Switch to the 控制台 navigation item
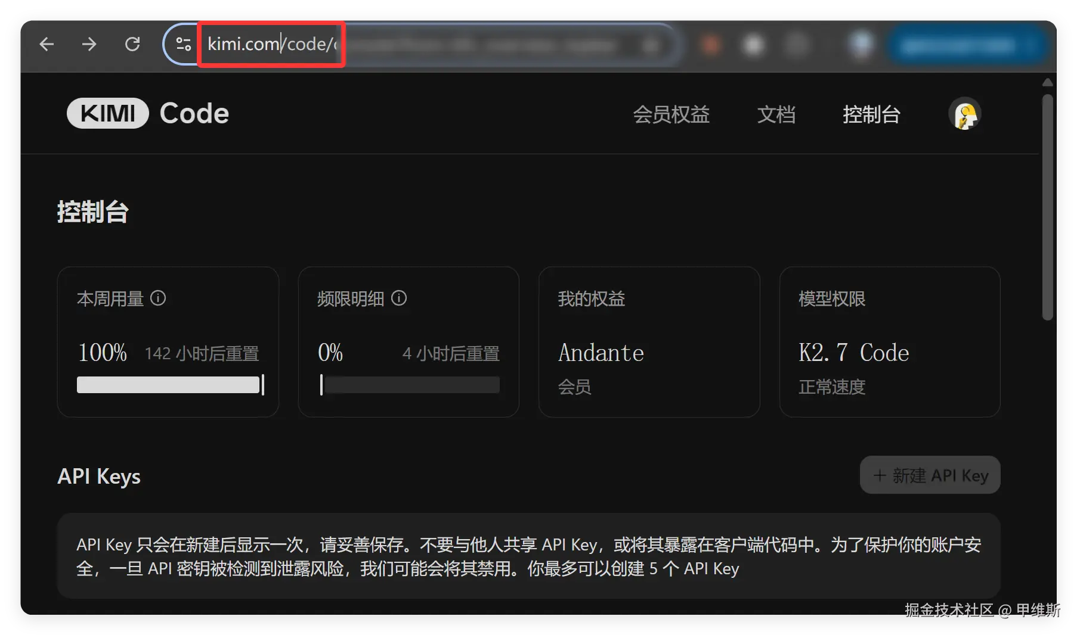This screenshot has width=1077, height=635. click(x=871, y=114)
